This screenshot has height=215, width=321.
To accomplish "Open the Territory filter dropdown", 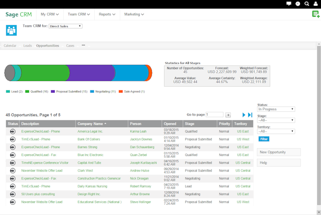I will 276,131.
